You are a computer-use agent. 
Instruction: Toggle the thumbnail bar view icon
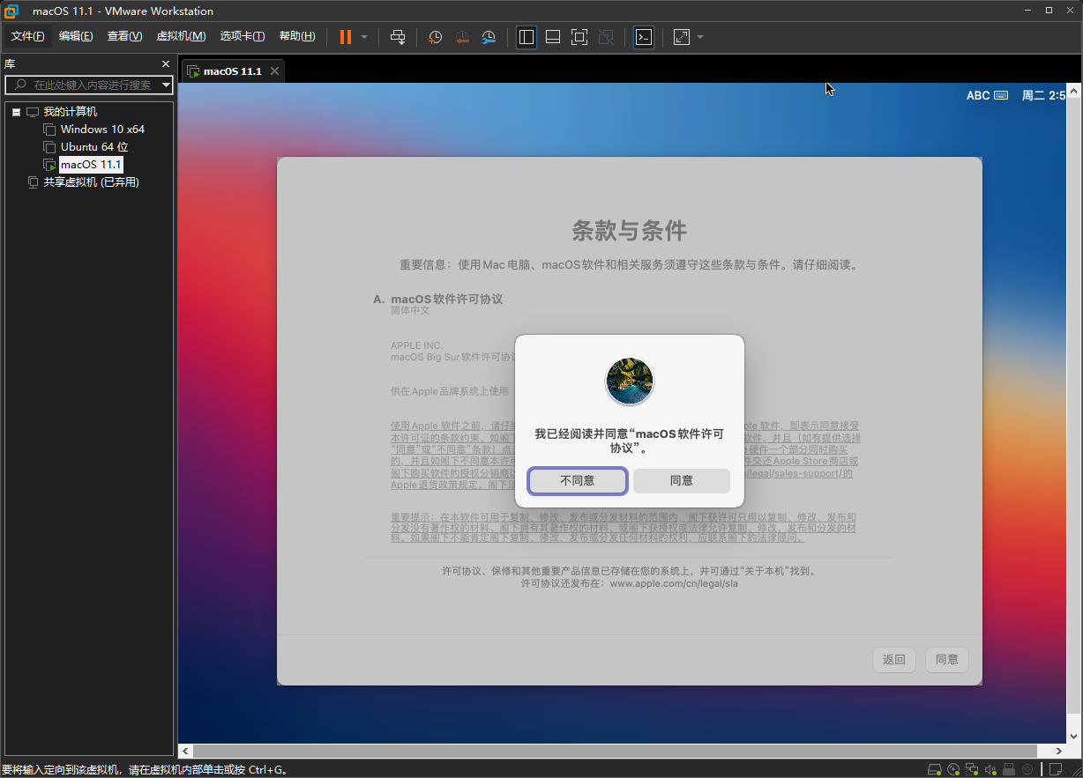tap(553, 37)
